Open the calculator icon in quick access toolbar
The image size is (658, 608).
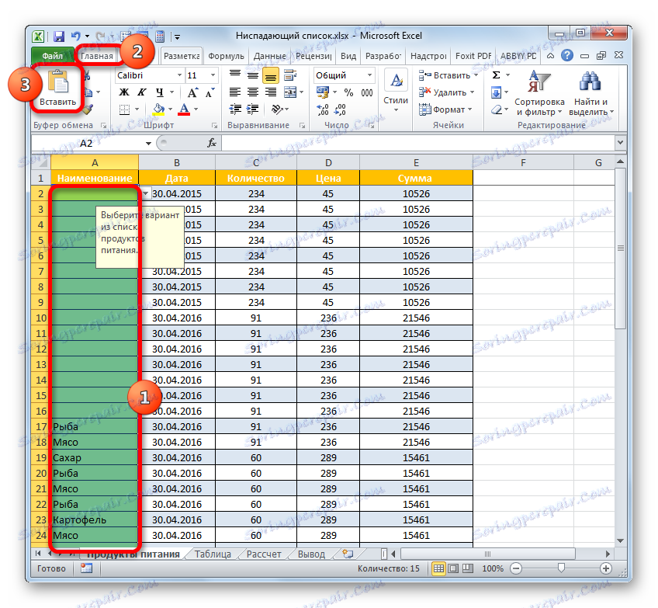pyautogui.click(x=160, y=36)
